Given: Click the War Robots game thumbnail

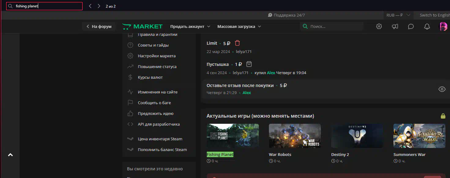Looking at the screenshot, I should click(x=295, y=136).
